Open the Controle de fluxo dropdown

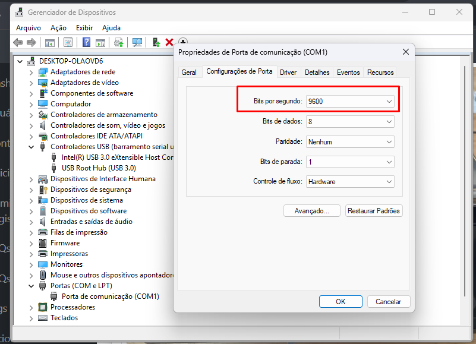coord(349,182)
